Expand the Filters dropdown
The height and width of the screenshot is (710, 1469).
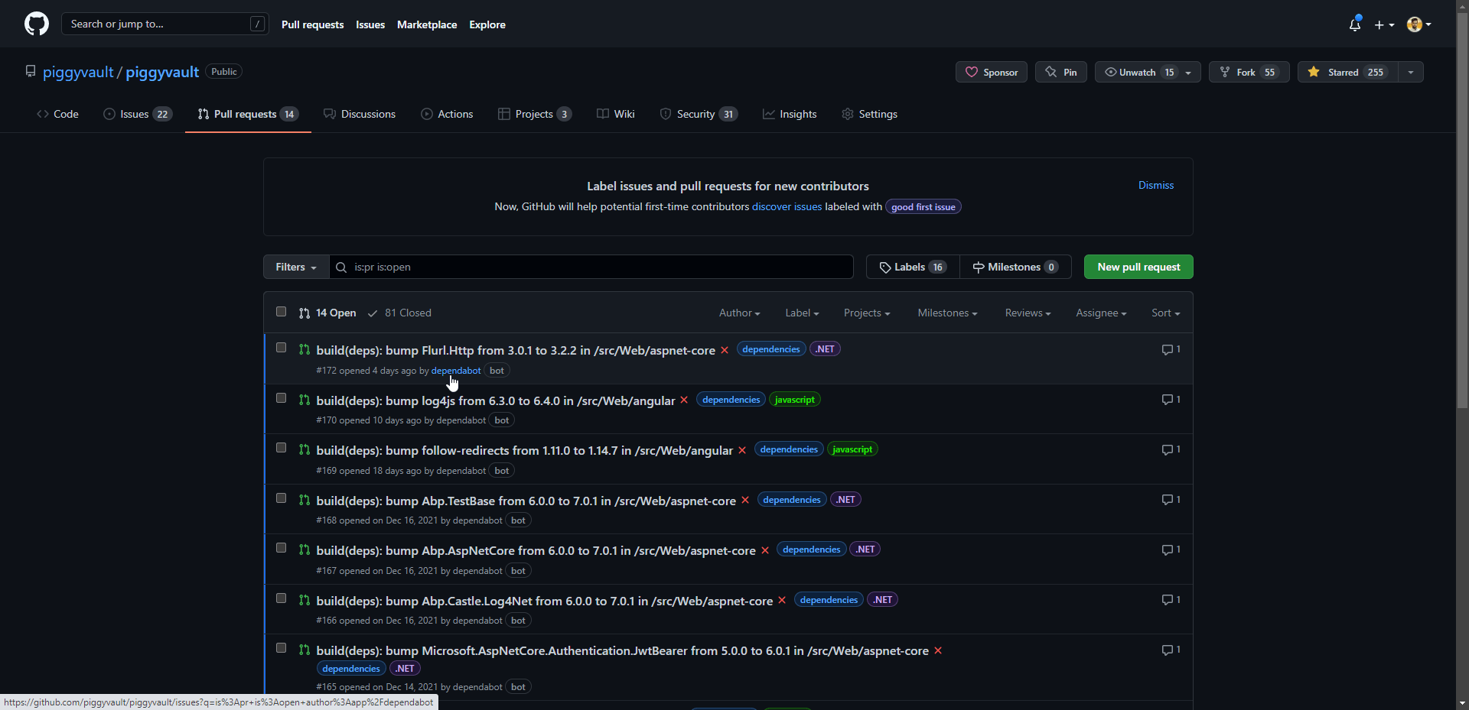[296, 267]
